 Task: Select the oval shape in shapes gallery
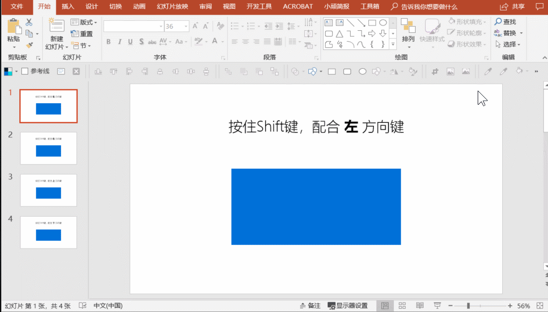(x=383, y=23)
